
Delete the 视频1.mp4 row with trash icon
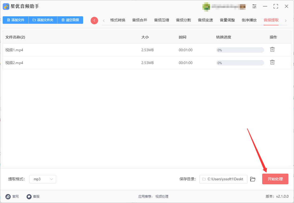click(272, 49)
